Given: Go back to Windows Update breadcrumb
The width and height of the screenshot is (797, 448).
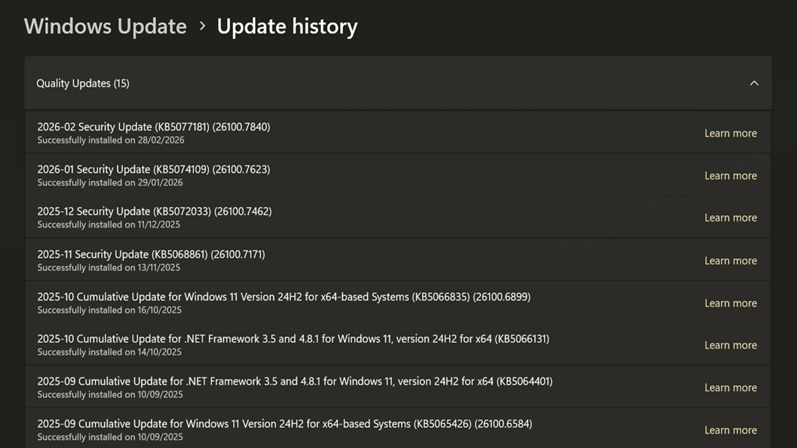Looking at the screenshot, I should click(x=106, y=27).
